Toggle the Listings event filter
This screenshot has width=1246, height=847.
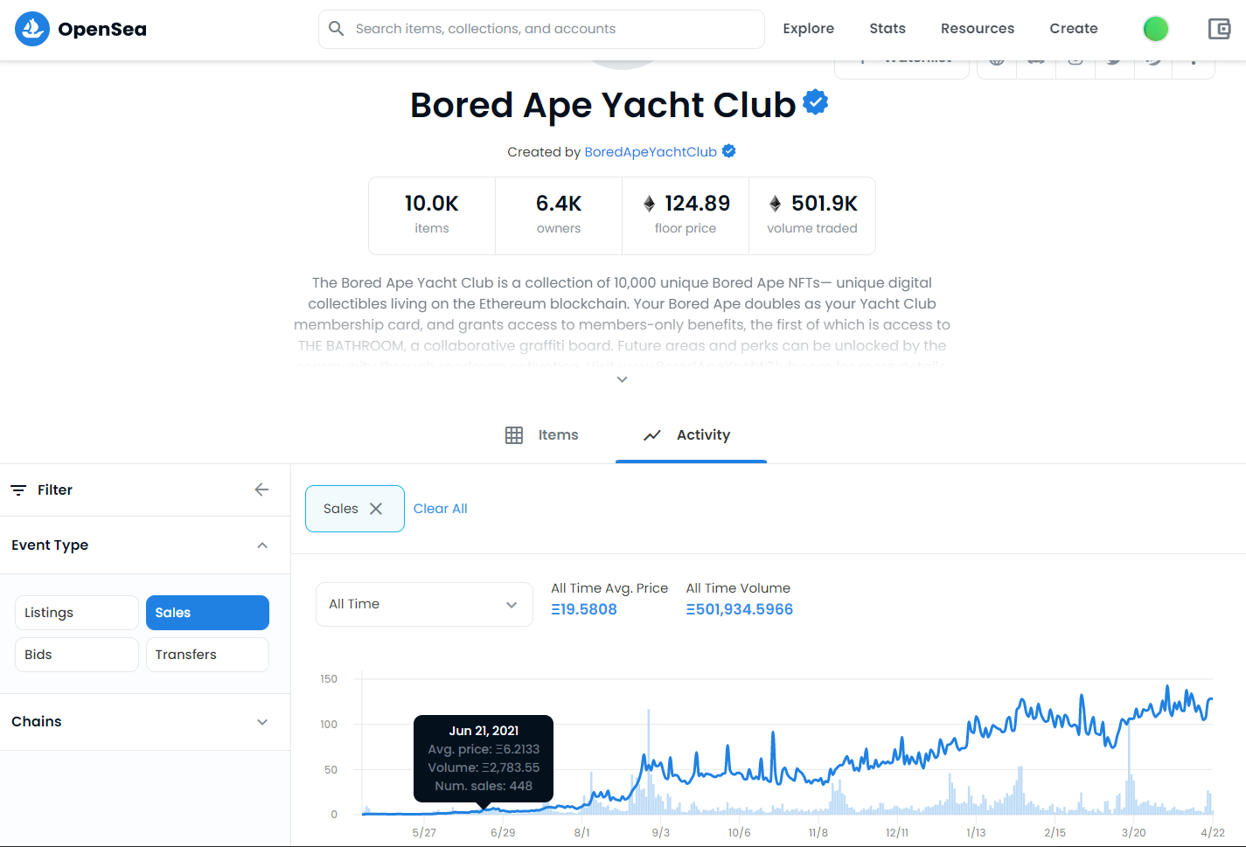[77, 613]
